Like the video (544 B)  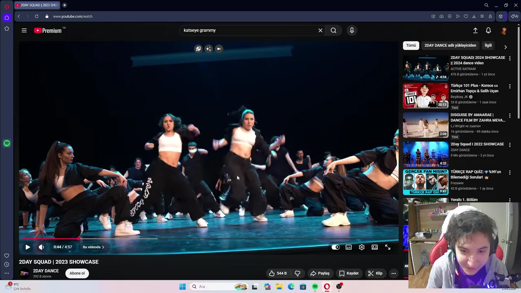[x=278, y=273]
